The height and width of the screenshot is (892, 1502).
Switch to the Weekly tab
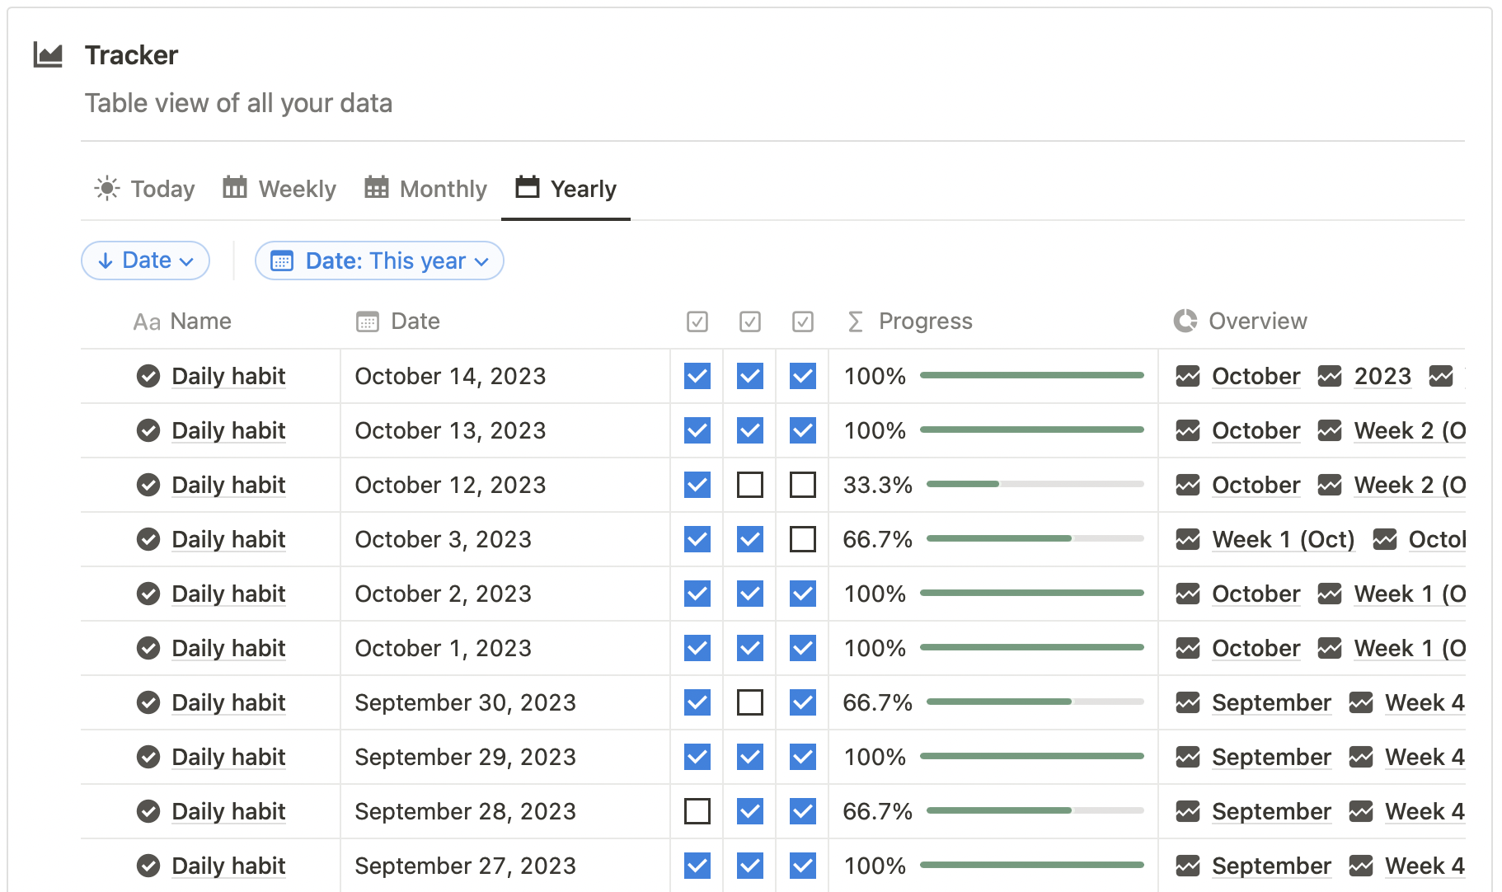point(280,189)
